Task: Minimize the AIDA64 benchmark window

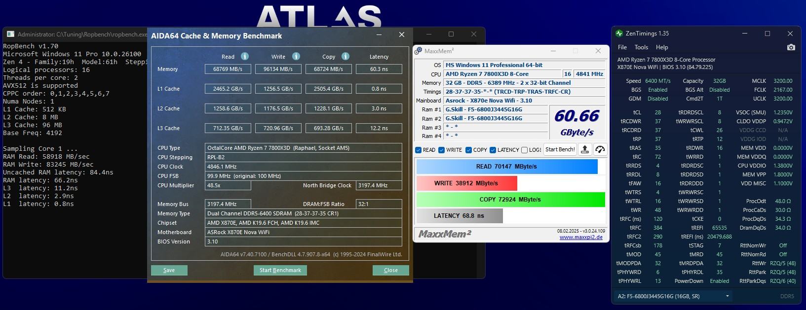Action: click(379, 34)
